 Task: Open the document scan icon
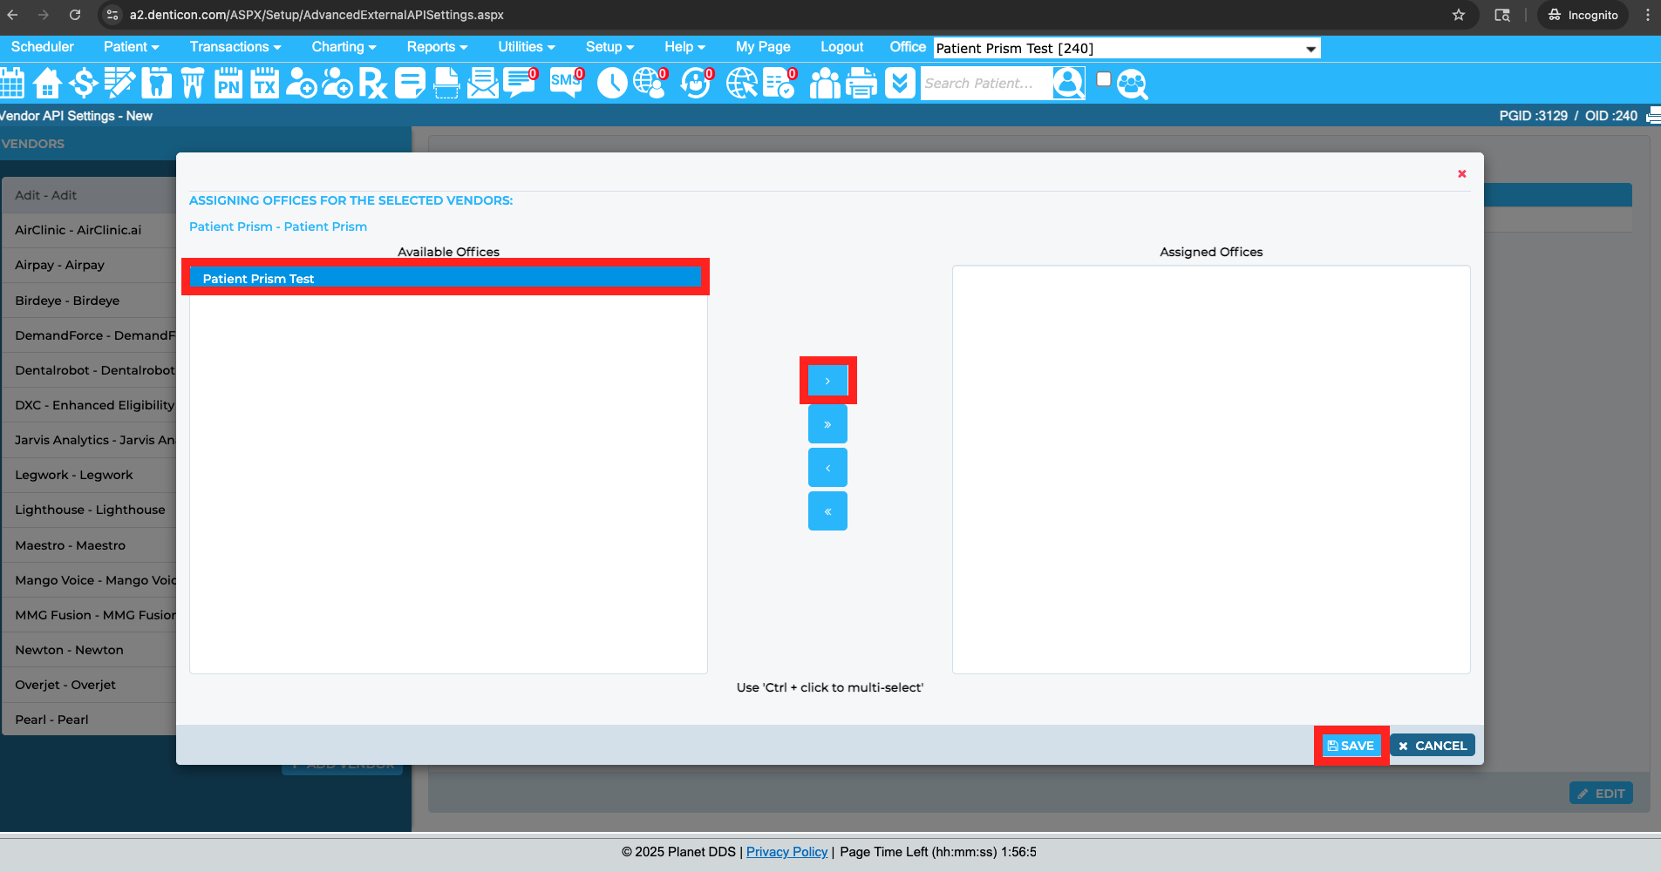pos(446,84)
